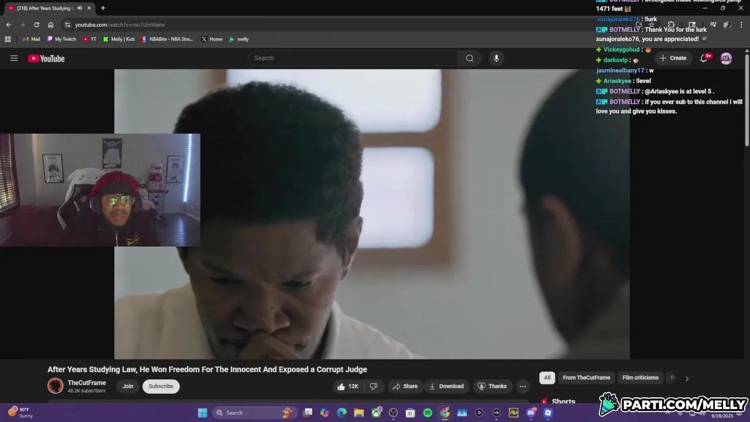Image resolution: width=750 pixels, height=422 pixels.
Task: Select the From TheCutFrame chip
Action: pos(587,377)
